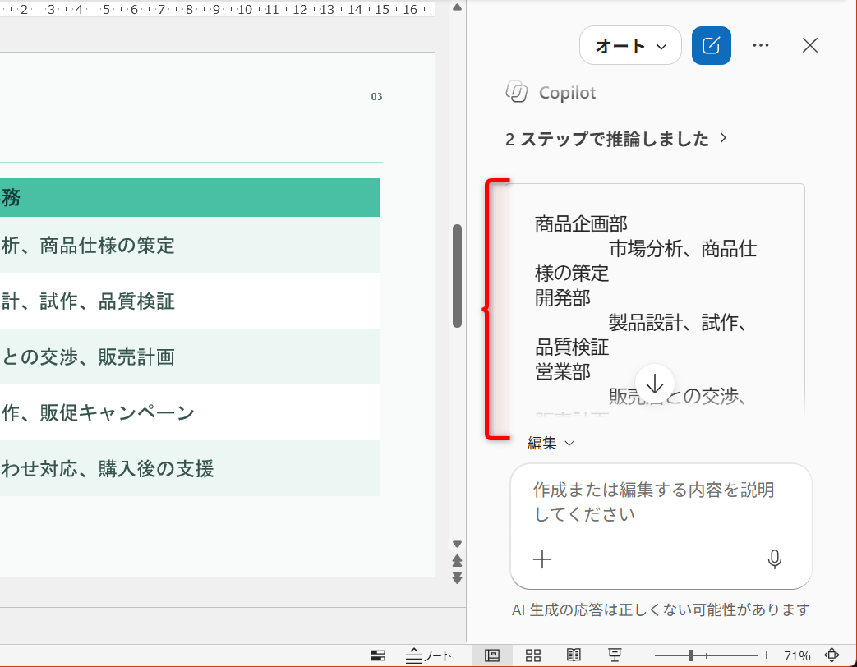Adjust the zoom slider handle
The height and width of the screenshot is (667, 857).
[x=691, y=655]
